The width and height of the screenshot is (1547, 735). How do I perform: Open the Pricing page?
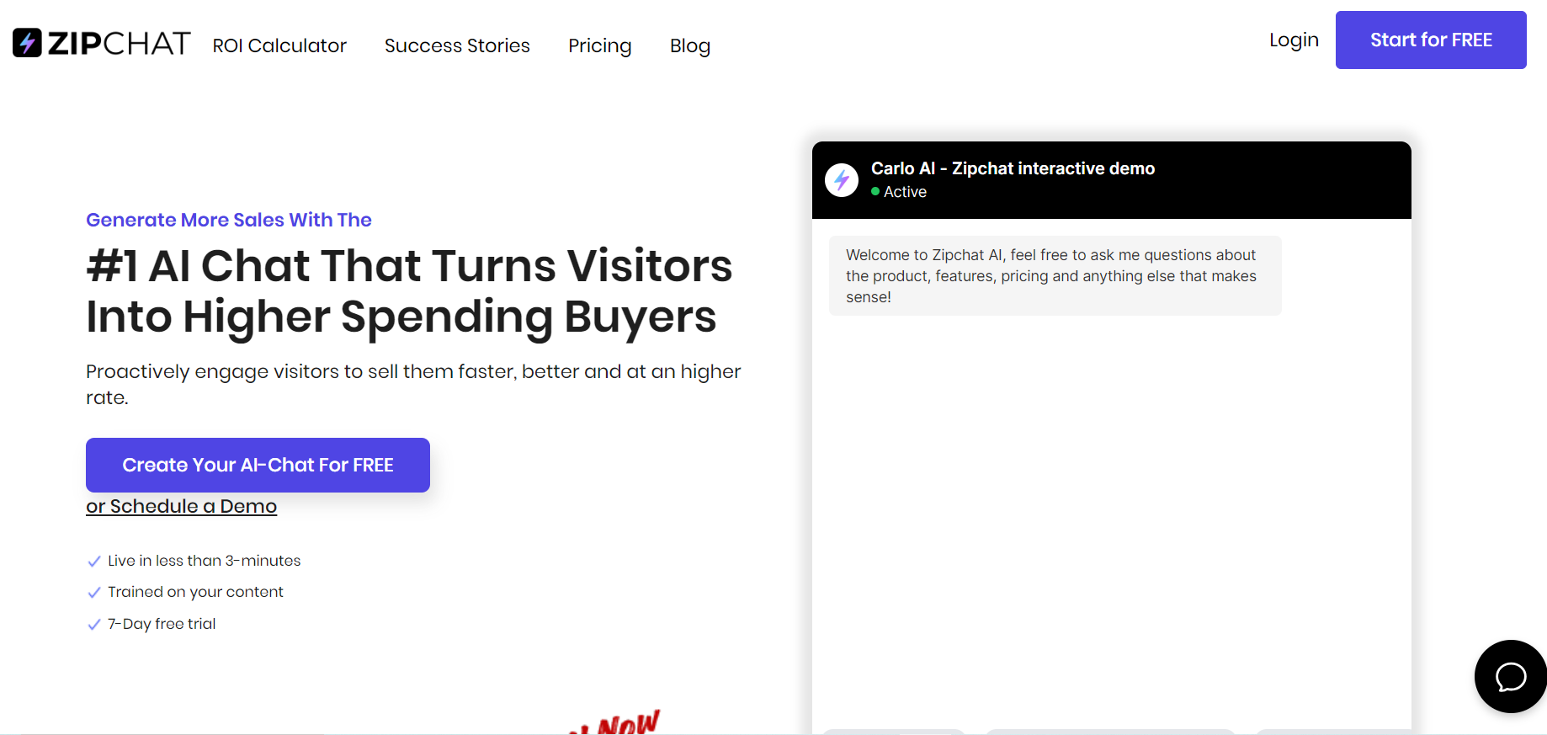click(x=600, y=45)
